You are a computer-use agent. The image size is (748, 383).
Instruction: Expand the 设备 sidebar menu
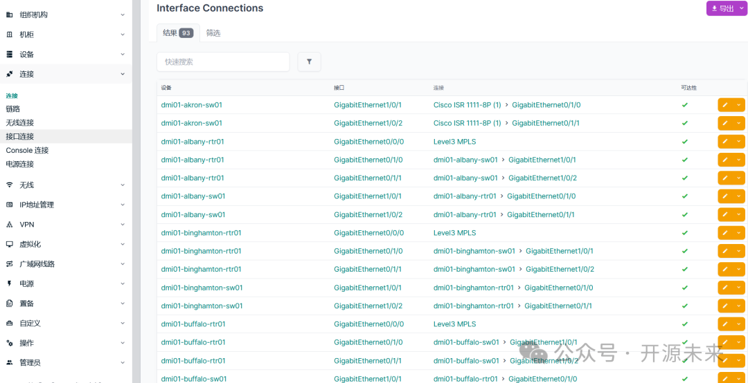(123, 55)
